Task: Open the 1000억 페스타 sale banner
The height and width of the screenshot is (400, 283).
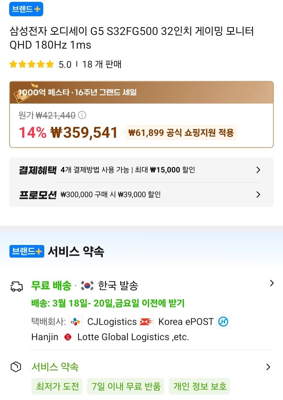Action: pos(141,93)
